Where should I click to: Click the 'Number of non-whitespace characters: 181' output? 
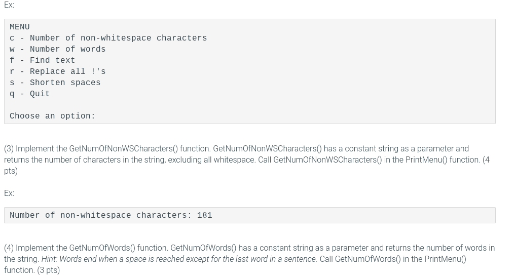pyautogui.click(x=111, y=215)
